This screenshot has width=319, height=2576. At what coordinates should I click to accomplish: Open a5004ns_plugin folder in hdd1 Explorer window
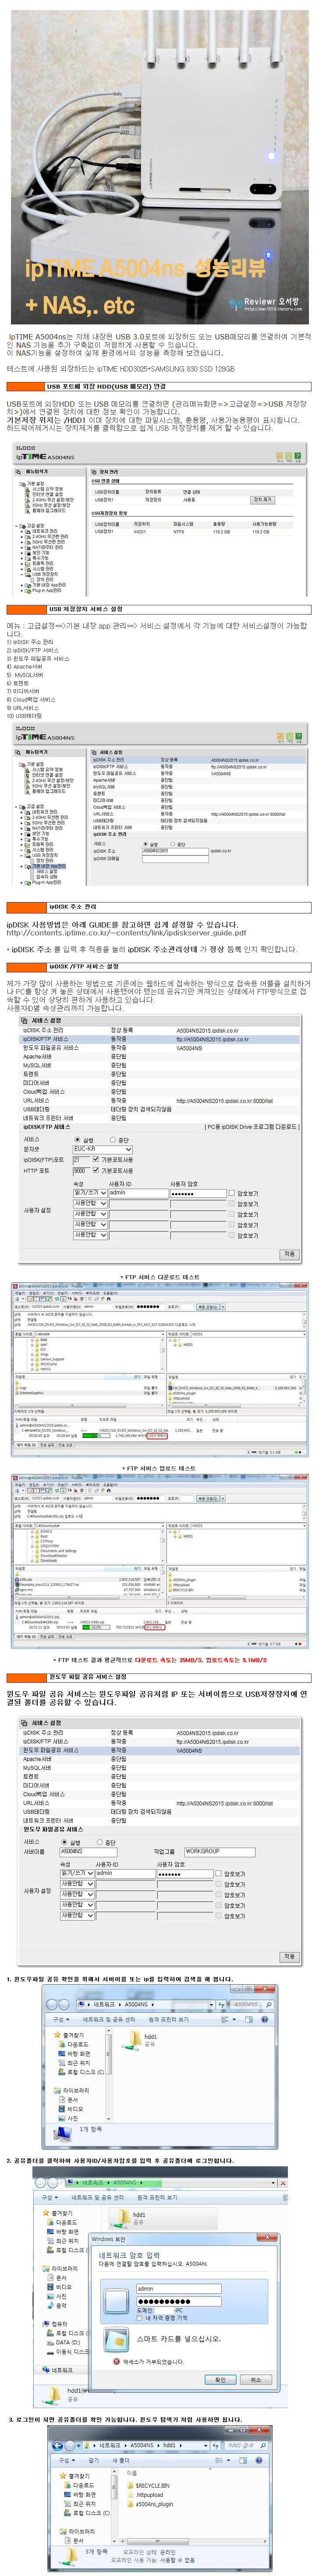pyautogui.click(x=152, y=2503)
